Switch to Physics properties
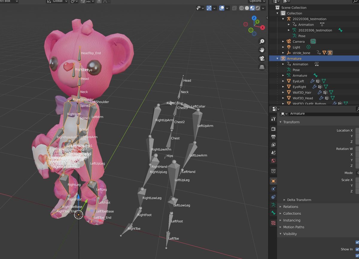This screenshot has height=259, width=359. click(273, 189)
